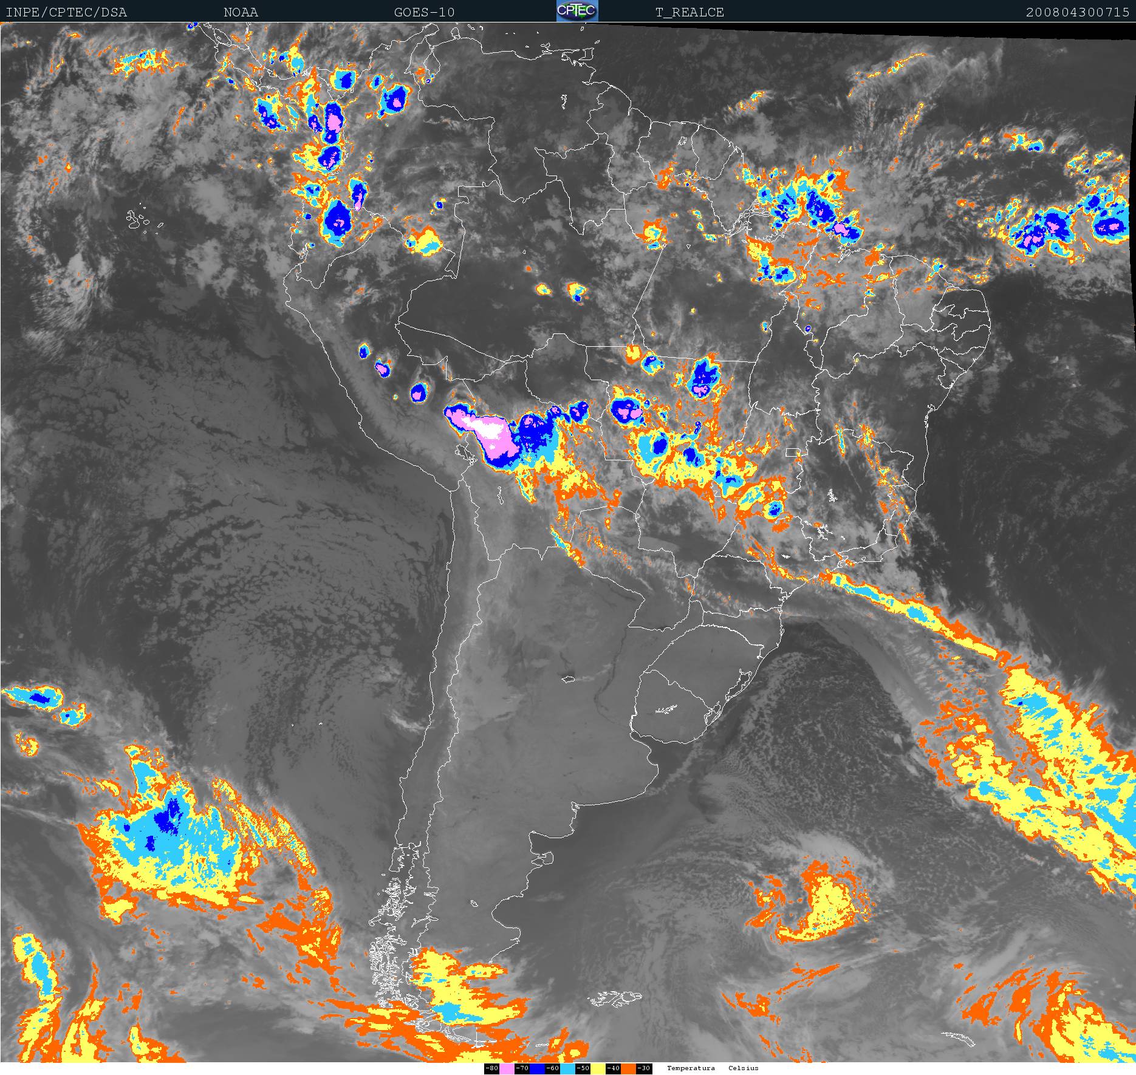The width and height of the screenshot is (1136, 1075).
Task: Click the Temperatura legend label
Action: click(x=691, y=1068)
